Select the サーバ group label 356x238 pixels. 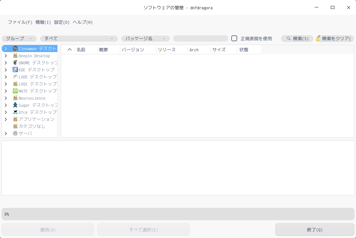25,133
